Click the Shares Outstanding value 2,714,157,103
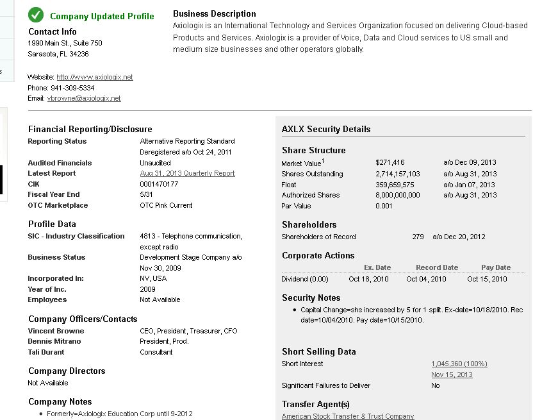 (x=398, y=174)
